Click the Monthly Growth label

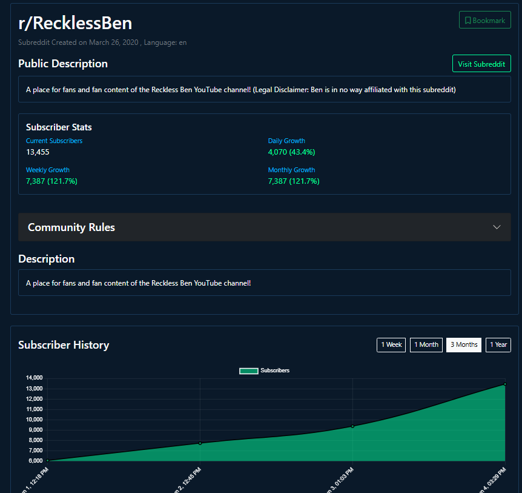(x=291, y=170)
